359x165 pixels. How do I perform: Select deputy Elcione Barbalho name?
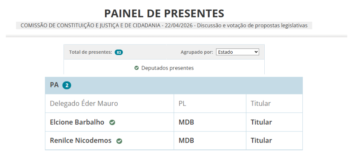tap(77, 122)
